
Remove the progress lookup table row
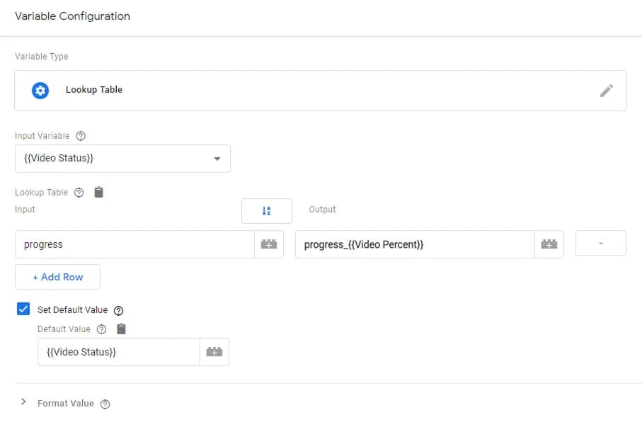[601, 243]
